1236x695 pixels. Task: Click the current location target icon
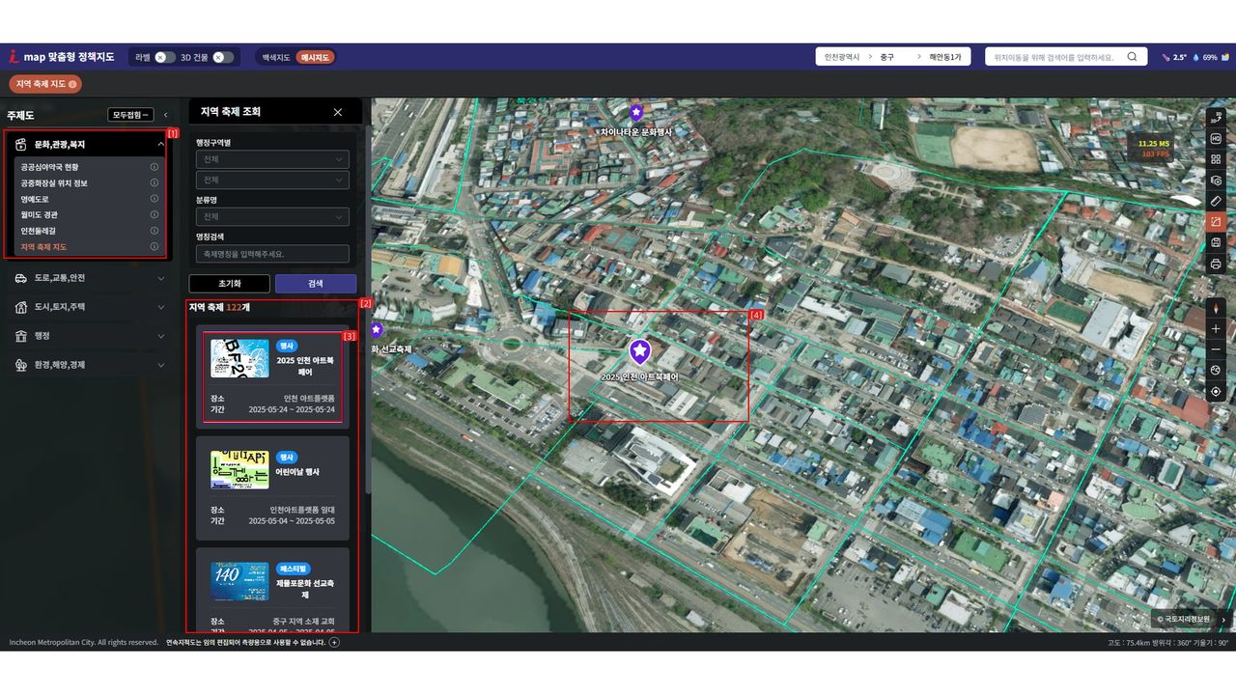click(1216, 391)
